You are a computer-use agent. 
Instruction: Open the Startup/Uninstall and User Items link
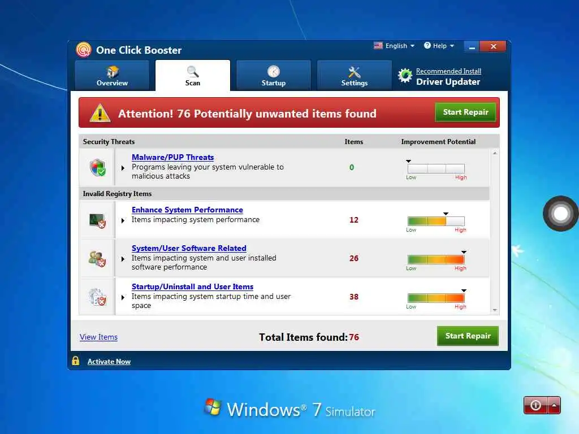tap(192, 287)
